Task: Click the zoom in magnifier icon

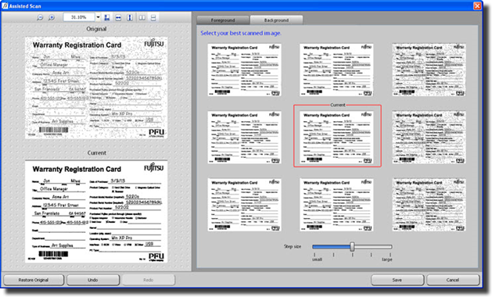Action: [52, 17]
